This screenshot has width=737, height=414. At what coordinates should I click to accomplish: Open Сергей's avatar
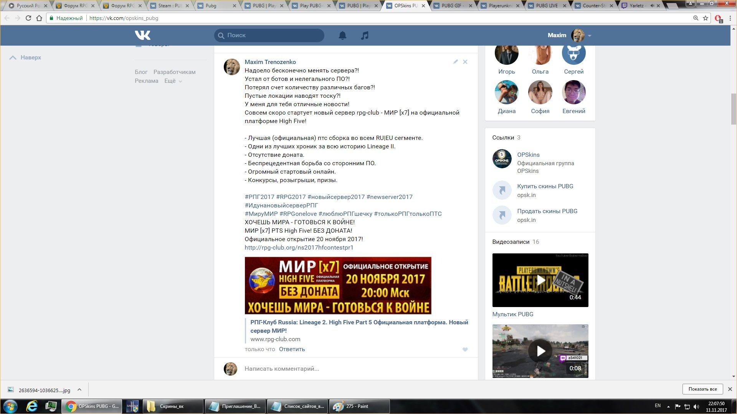click(573, 54)
